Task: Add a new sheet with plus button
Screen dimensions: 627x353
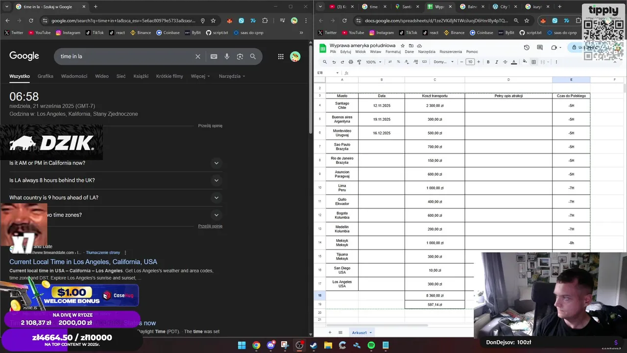Action: click(x=330, y=332)
